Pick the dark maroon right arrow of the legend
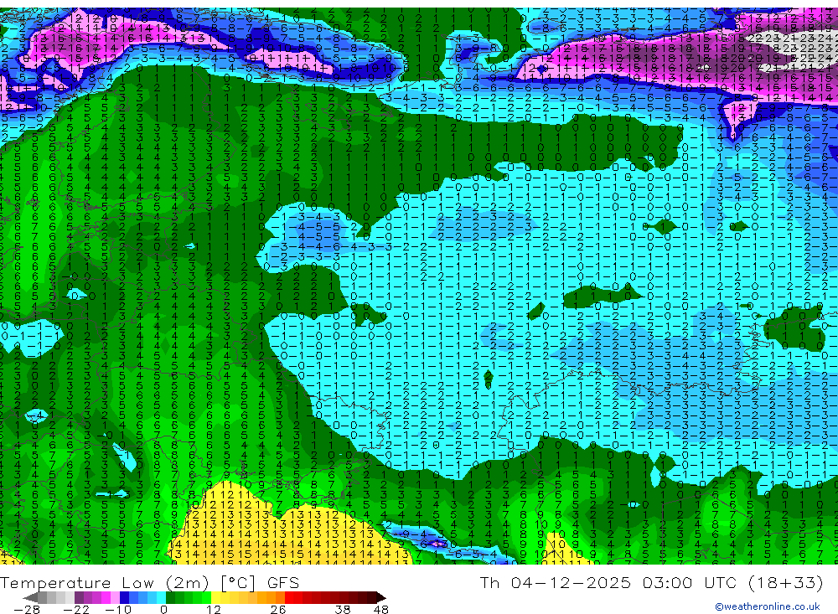Screen dimensions: 838x614 (381, 598)
